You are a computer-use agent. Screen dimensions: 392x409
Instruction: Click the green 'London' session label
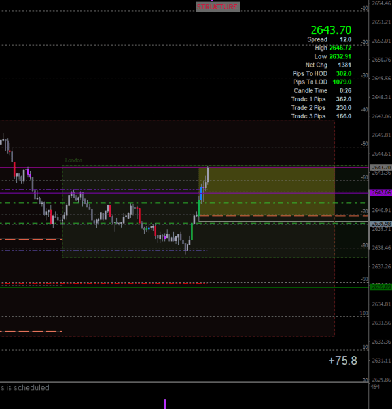pyautogui.click(x=74, y=160)
